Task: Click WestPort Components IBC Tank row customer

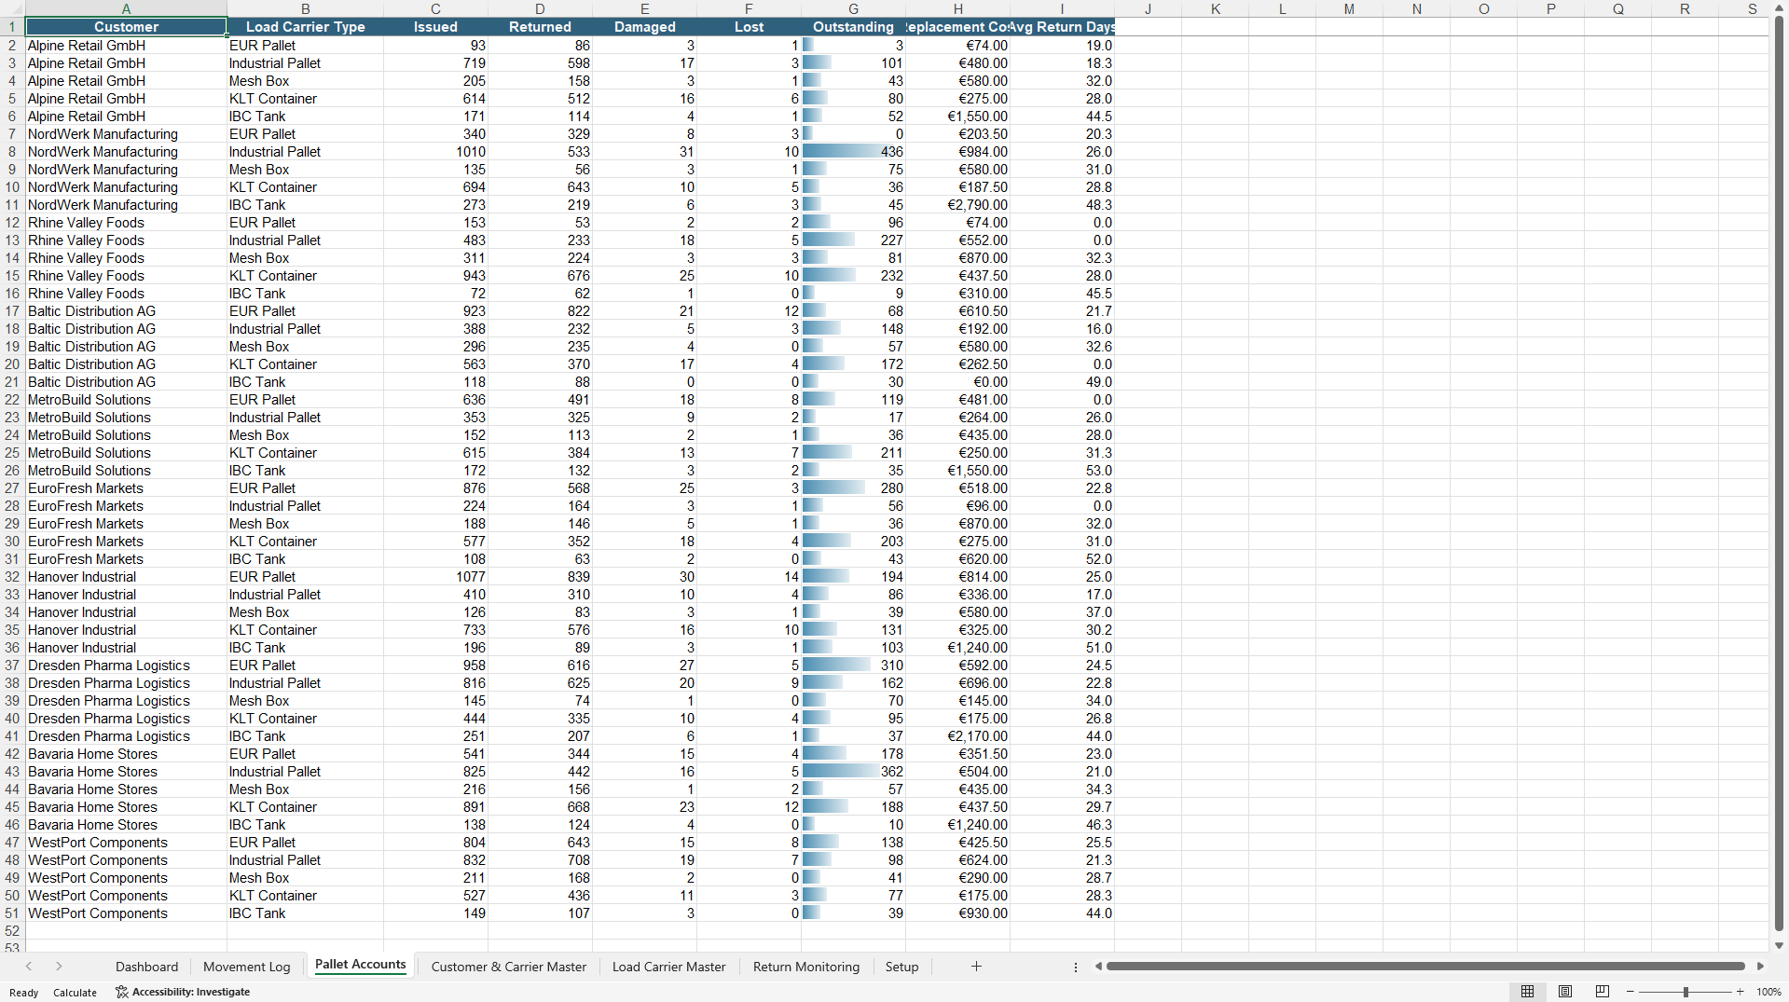Action: [126, 913]
